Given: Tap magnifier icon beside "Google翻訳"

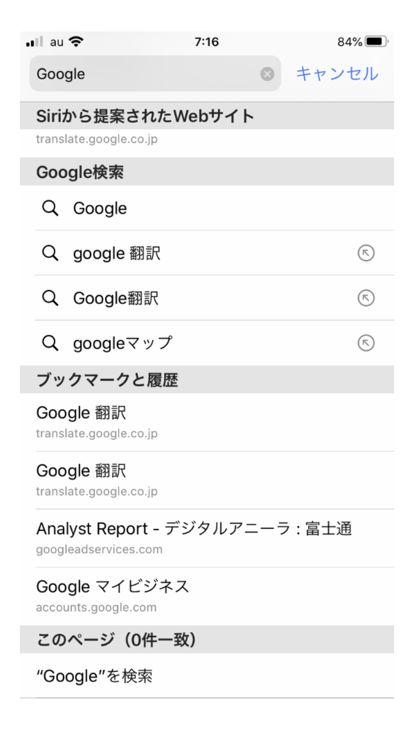Looking at the screenshot, I should (x=50, y=298).
